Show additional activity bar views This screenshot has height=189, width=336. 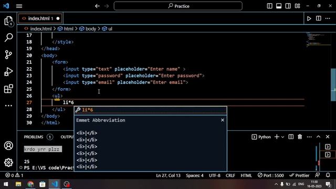[x=8, y=106]
